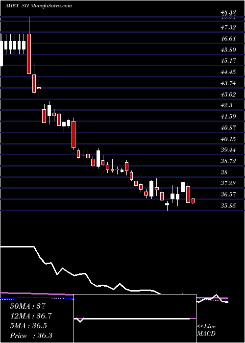Viewport: 245px width, 343px height.
Task: Click the 44.45 price axis label
Action: [x=228, y=72]
